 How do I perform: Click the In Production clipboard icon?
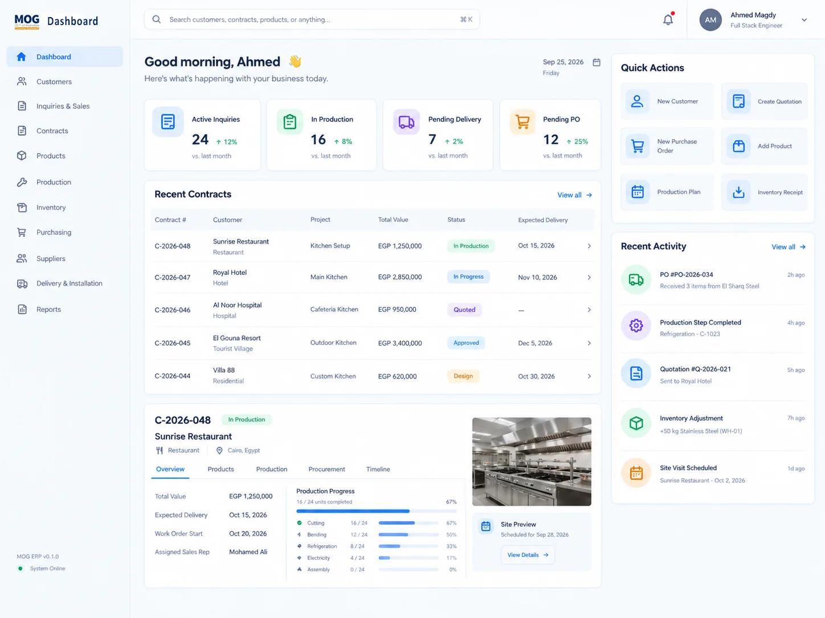coord(290,122)
